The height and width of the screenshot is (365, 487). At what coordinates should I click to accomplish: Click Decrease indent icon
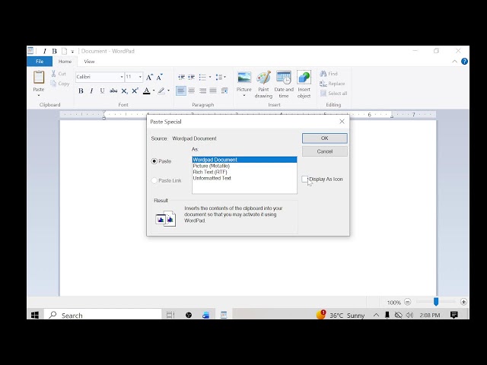click(181, 77)
